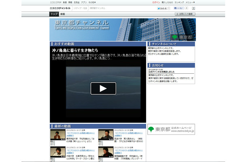
Task: Expand the small arrow beside social buttons
Action: (194, 8)
